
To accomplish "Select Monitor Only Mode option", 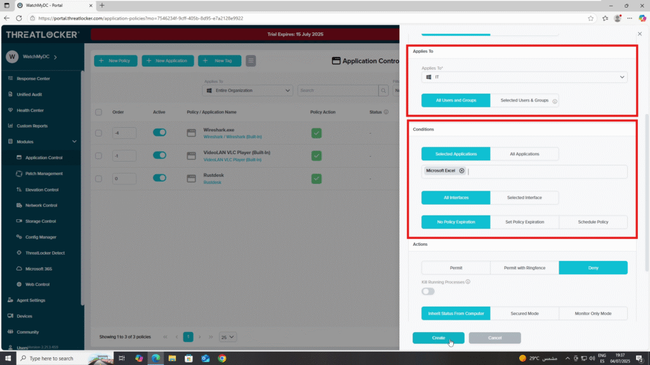I will pyautogui.click(x=593, y=314).
